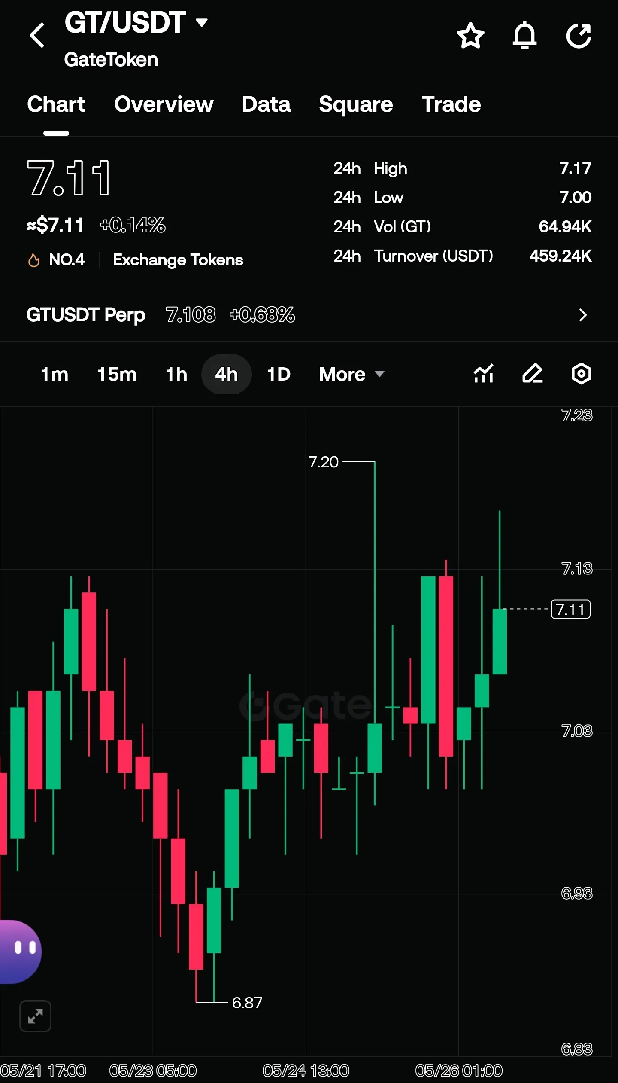Select the 15m timeframe
The width and height of the screenshot is (618, 1083).
[x=117, y=374]
